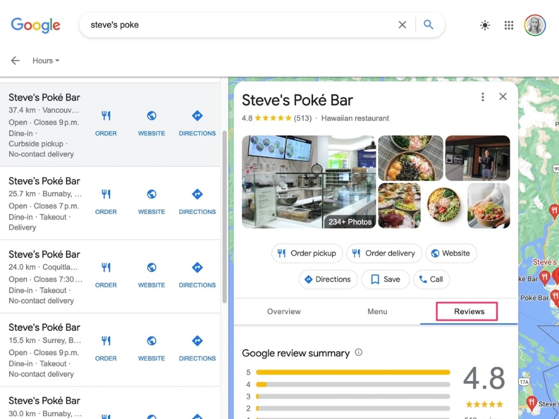Click the 4-star rating bar
The height and width of the screenshot is (419, 559).
(x=353, y=384)
